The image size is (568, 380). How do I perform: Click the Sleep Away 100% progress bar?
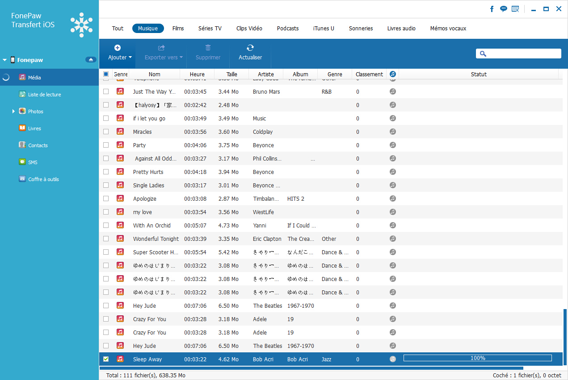pos(477,358)
